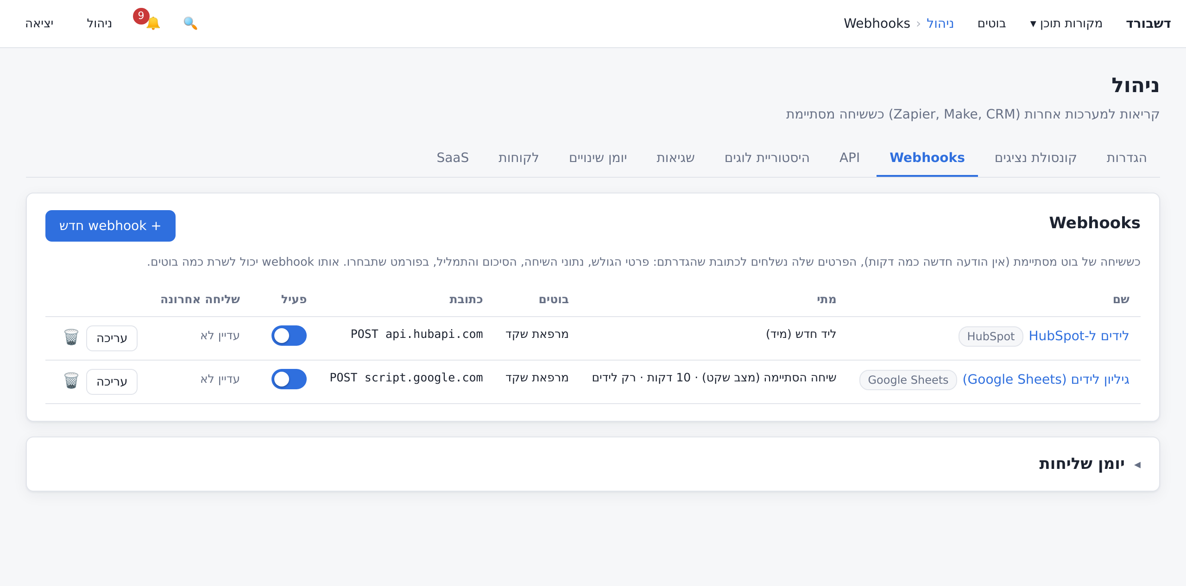The height and width of the screenshot is (586, 1186).
Task: Open the היסטוריית לוגים tab
Action: pos(767,158)
